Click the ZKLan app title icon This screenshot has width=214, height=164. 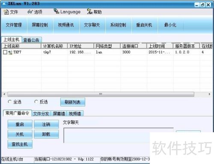pyautogui.click(x=4, y=3)
